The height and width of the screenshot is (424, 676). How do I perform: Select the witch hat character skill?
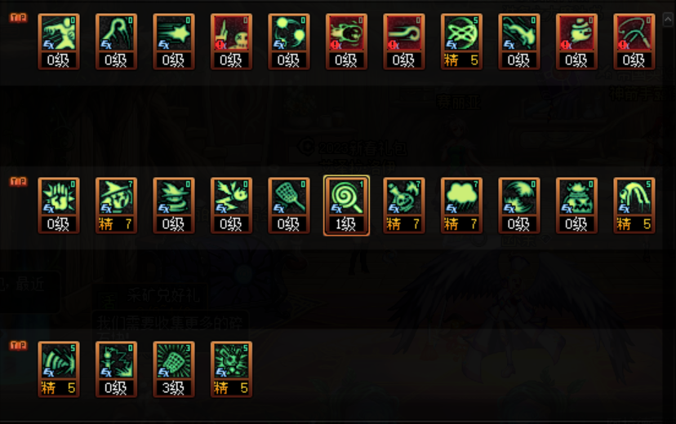117,205
